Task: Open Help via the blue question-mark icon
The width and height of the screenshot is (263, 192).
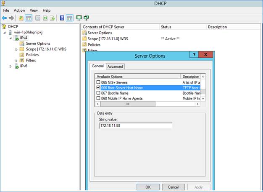Action: 62,18
